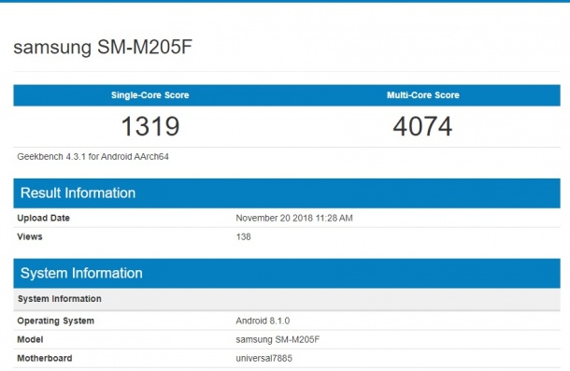Click the blue System Information section header
The width and height of the screenshot is (570, 371).
point(287,274)
